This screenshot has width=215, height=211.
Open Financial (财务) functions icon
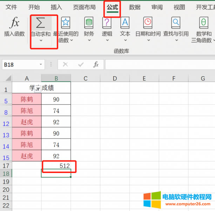click(x=89, y=23)
